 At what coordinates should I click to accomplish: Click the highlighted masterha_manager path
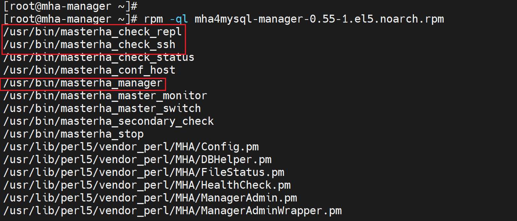[83, 83]
